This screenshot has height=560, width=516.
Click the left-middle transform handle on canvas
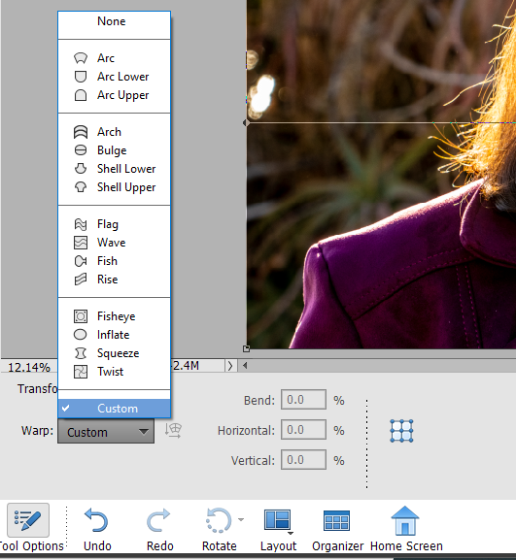click(x=246, y=123)
